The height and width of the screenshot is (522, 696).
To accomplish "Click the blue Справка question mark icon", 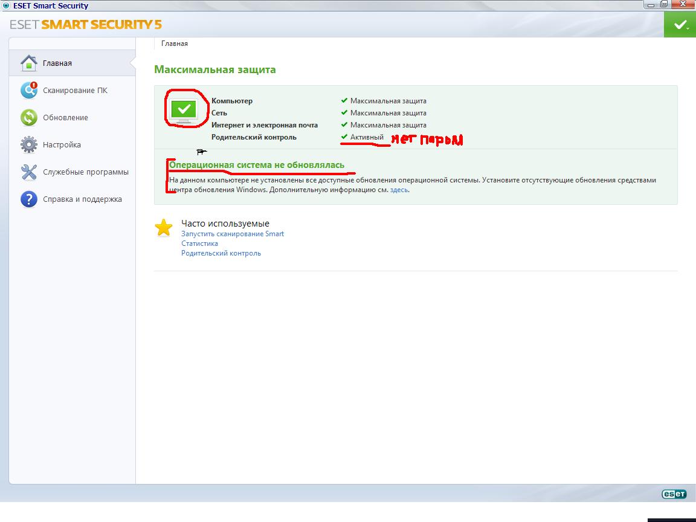I will 29,199.
